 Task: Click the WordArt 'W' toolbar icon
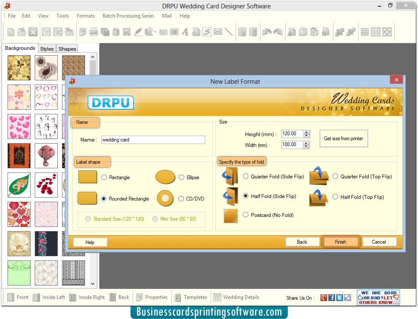[x=163, y=32]
